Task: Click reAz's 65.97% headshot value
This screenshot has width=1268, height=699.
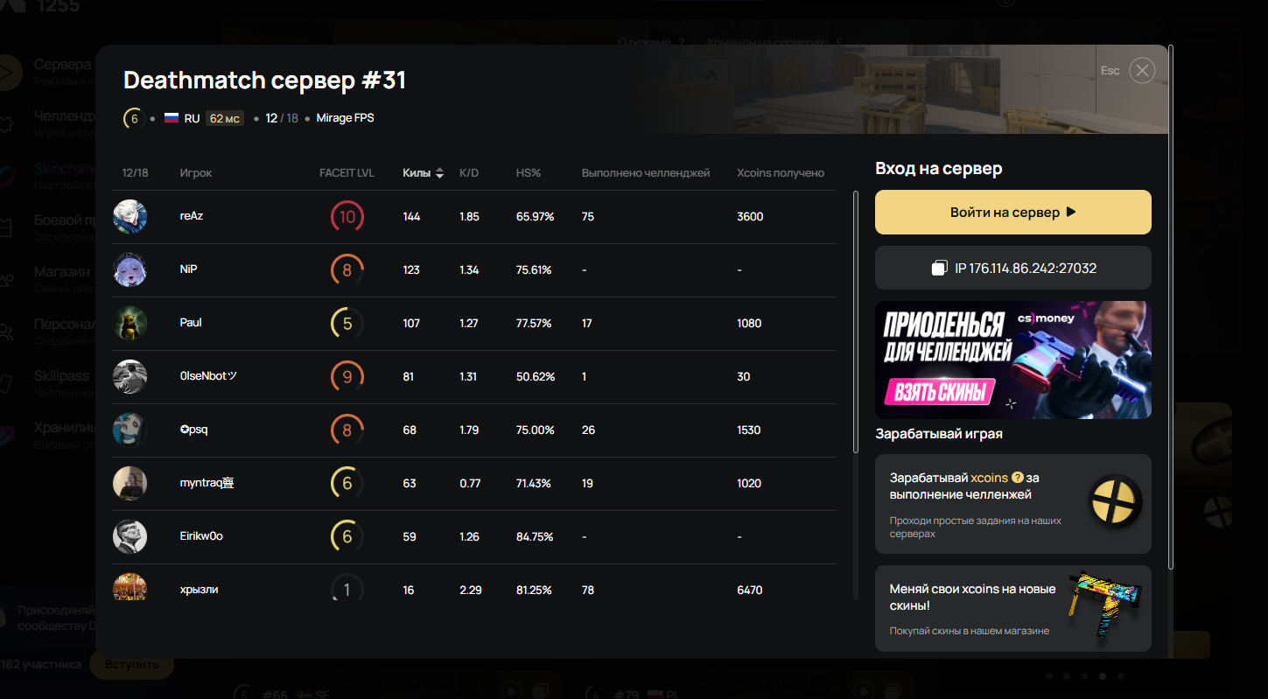Action: click(536, 216)
